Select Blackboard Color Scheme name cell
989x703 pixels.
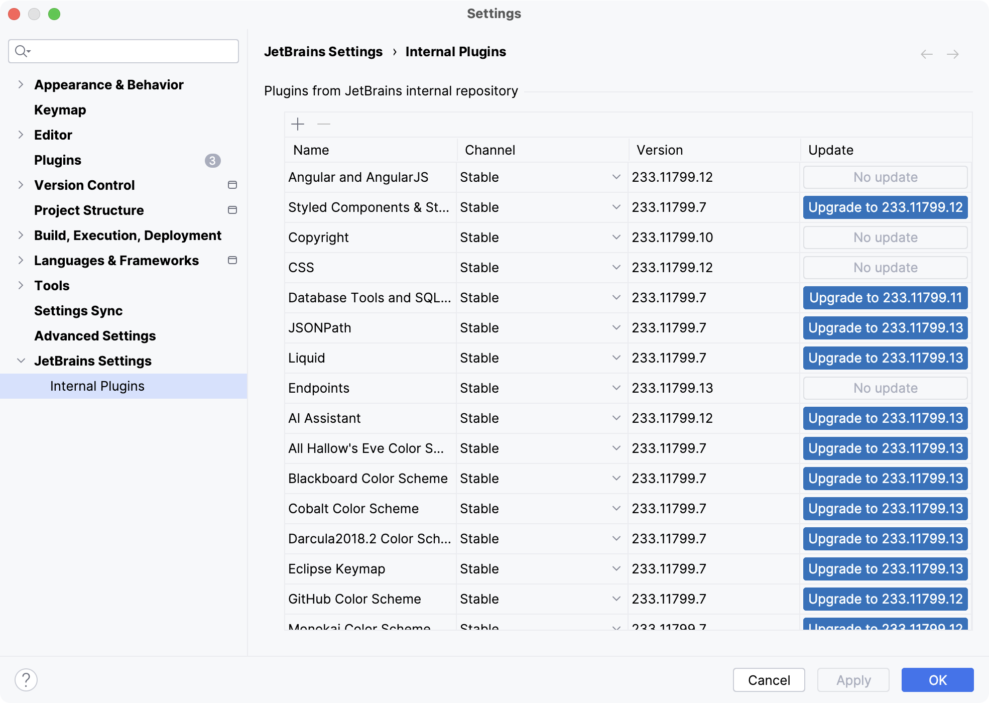pyautogui.click(x=371, y=479)
